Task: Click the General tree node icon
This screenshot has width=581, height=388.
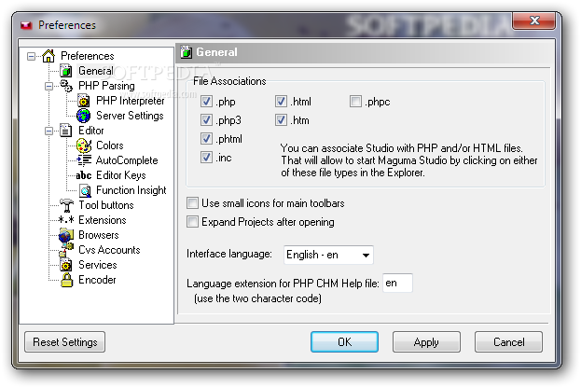Action: click(66, 70)
